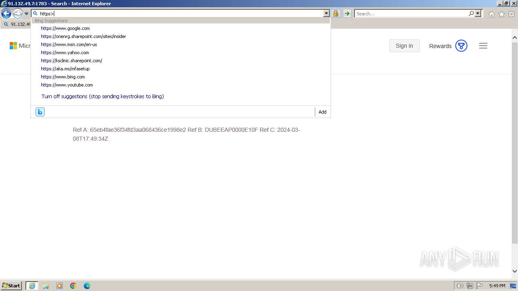
Task: Click the Ref A error text
Action: click(x=186, y=134)
